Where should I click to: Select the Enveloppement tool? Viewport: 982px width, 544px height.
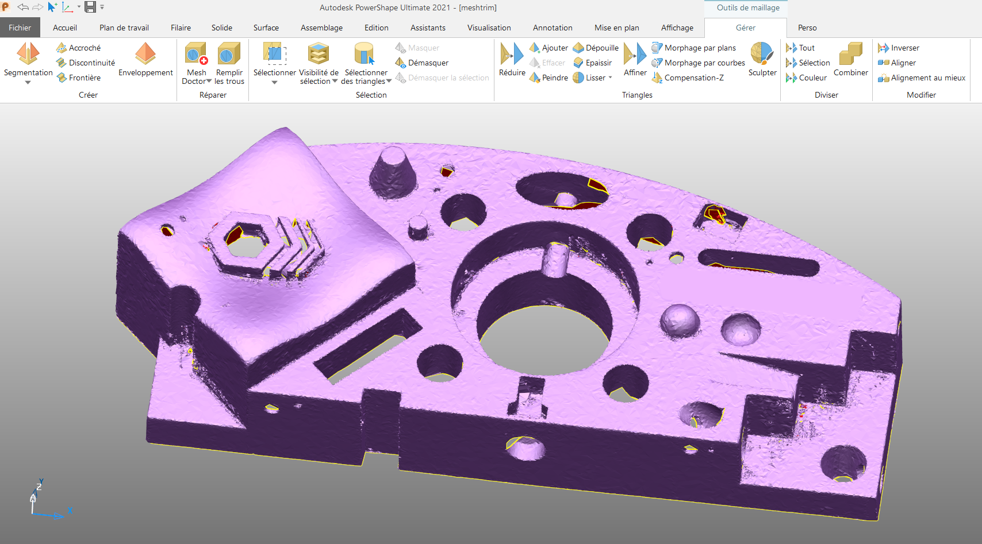(145, 54)
